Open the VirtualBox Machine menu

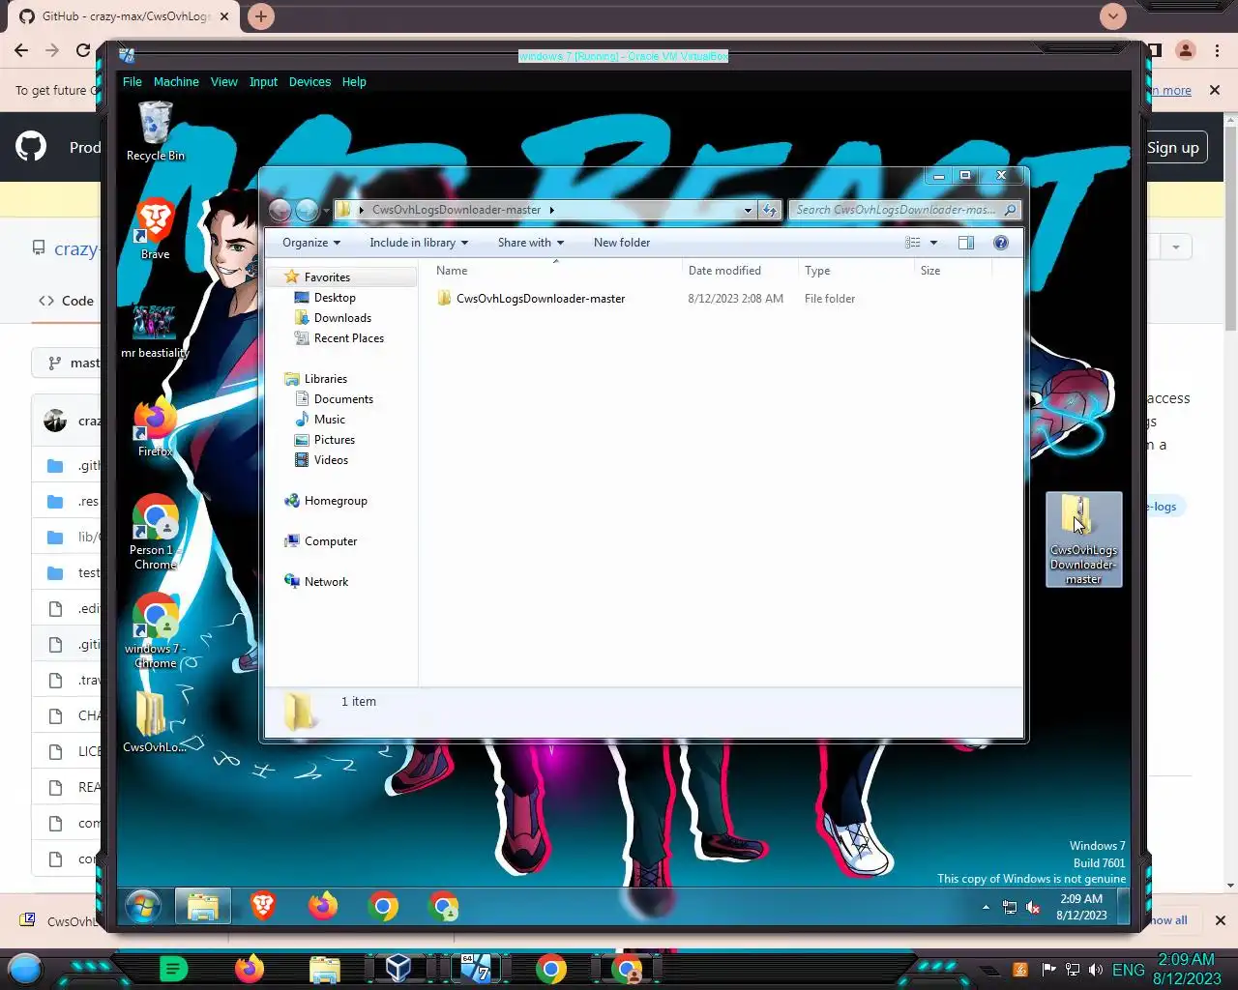pyautogui.click(x=176, y=82)
